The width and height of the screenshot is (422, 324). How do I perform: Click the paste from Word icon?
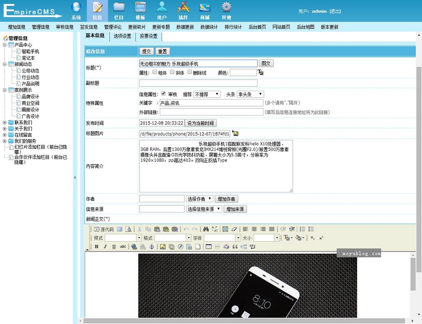(175, 229)
